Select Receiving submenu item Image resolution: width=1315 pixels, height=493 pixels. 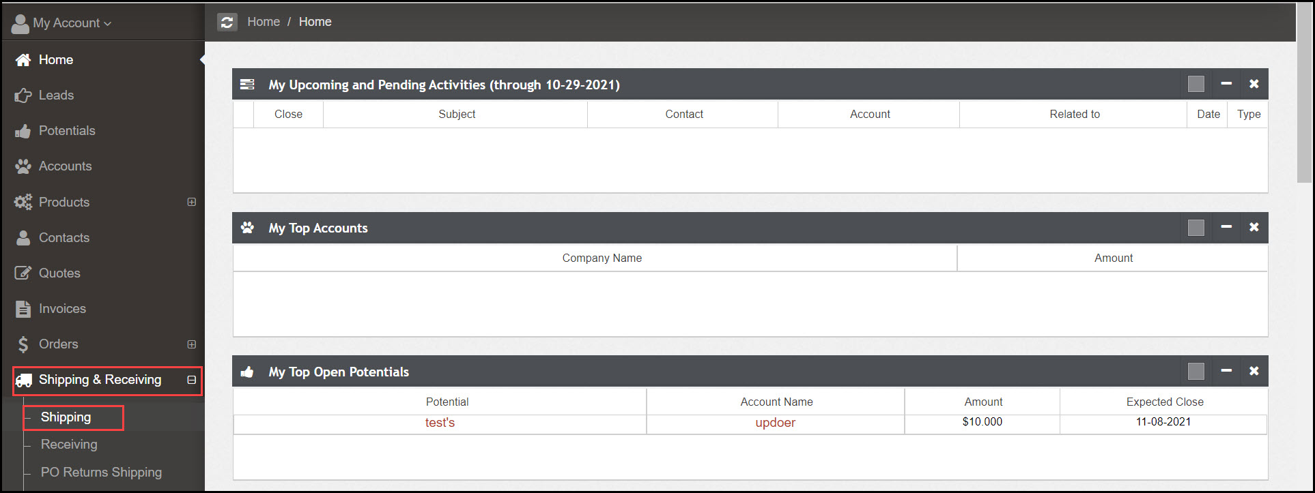click(69, 445)
